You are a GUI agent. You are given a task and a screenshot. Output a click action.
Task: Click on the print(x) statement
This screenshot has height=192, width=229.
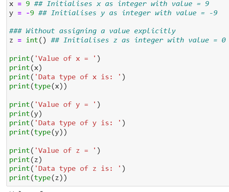point(26,68)
